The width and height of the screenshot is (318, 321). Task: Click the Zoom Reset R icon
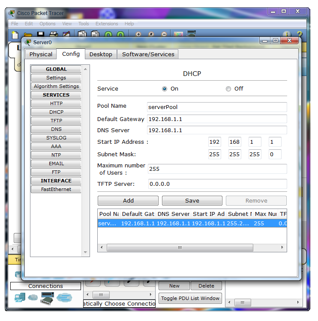(x=151, y=34)
